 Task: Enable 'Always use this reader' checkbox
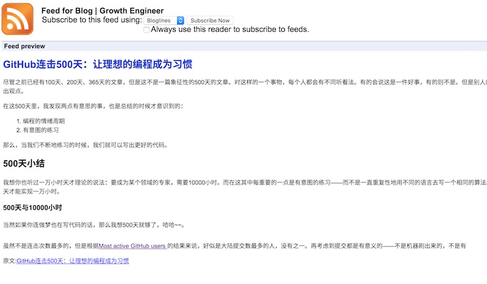point(146,30)
